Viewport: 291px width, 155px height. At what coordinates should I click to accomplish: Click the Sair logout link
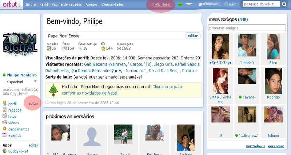pyautogui.click(x=230, y=4)
